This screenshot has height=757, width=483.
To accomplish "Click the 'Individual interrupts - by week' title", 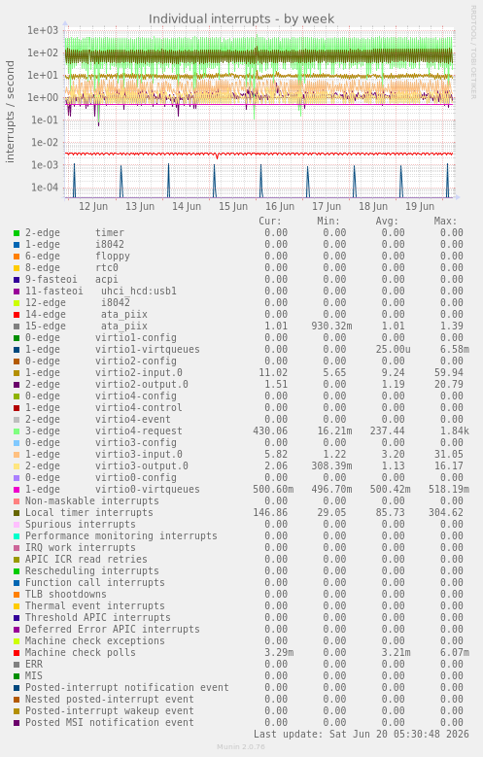I will coord(241,18).
